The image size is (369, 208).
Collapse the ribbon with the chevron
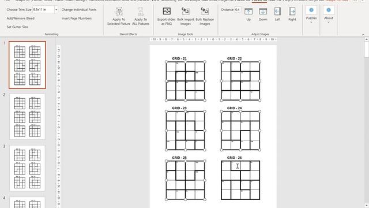click(363, 35)
